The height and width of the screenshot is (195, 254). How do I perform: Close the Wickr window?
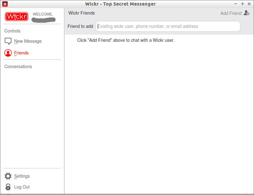point(249,4)
